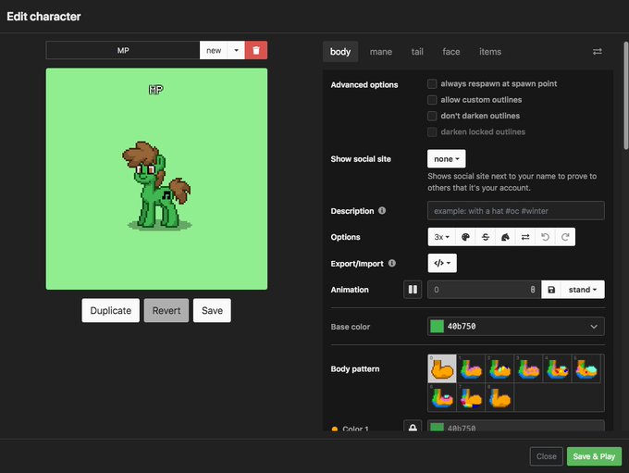Switch to the tail tab
Viewport: 629px width, 473px height.
tap(417, 52)
